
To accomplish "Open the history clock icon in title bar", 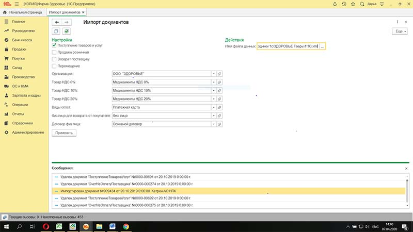I will coord(344,4).
